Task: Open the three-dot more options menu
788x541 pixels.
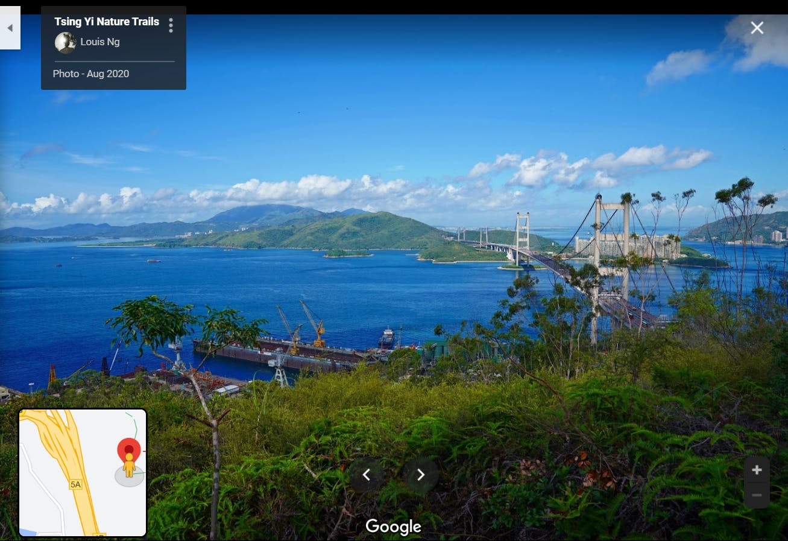Action: coord(171,25)
